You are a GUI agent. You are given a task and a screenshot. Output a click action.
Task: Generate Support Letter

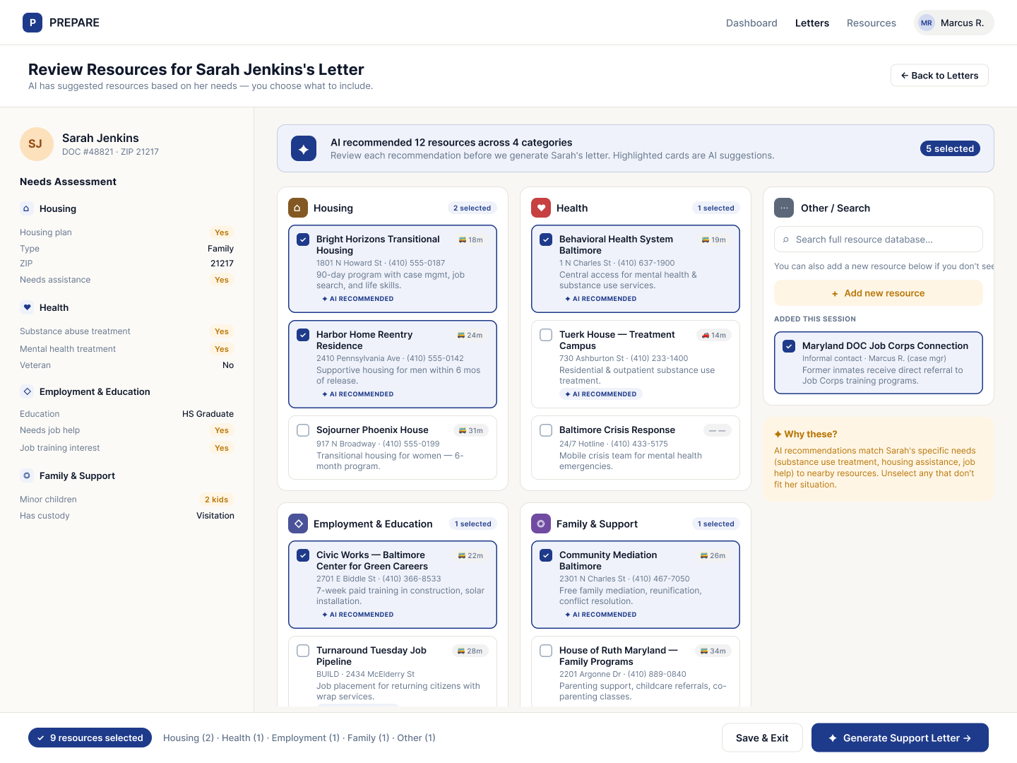tap(900, 738)
